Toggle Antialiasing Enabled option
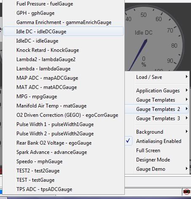The width and height of the screenshot is (191, 199). (157, 141)
